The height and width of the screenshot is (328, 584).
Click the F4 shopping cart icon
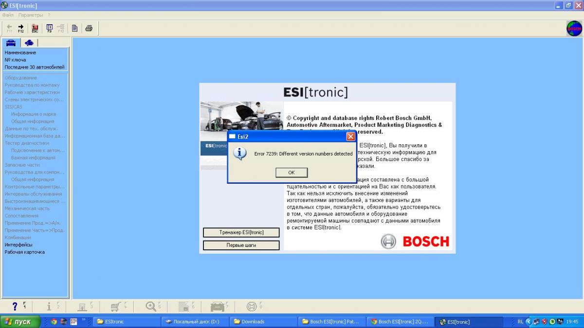(117, 306)
